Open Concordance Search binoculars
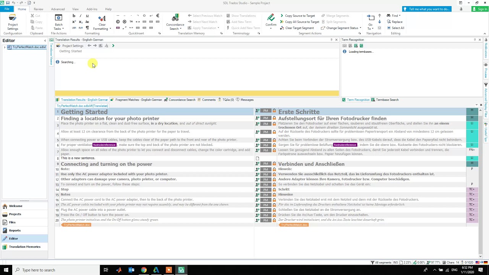Screen dimensions: 489x275 point(175,18)
